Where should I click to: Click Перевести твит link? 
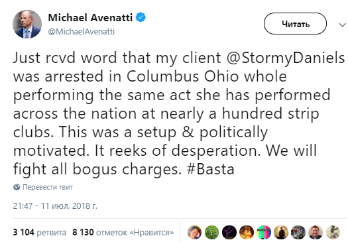pyautogui.click(x=48, y=187)
